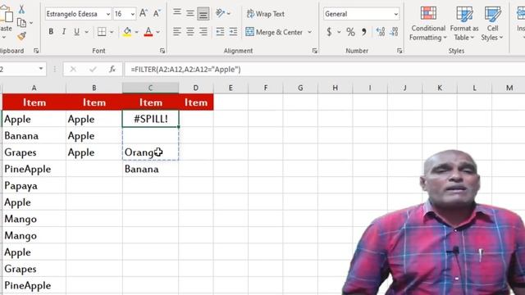Select the #SPILL! cell
Image resolution: width=525 pixels, height=295 pixels.
pos(150,119)
